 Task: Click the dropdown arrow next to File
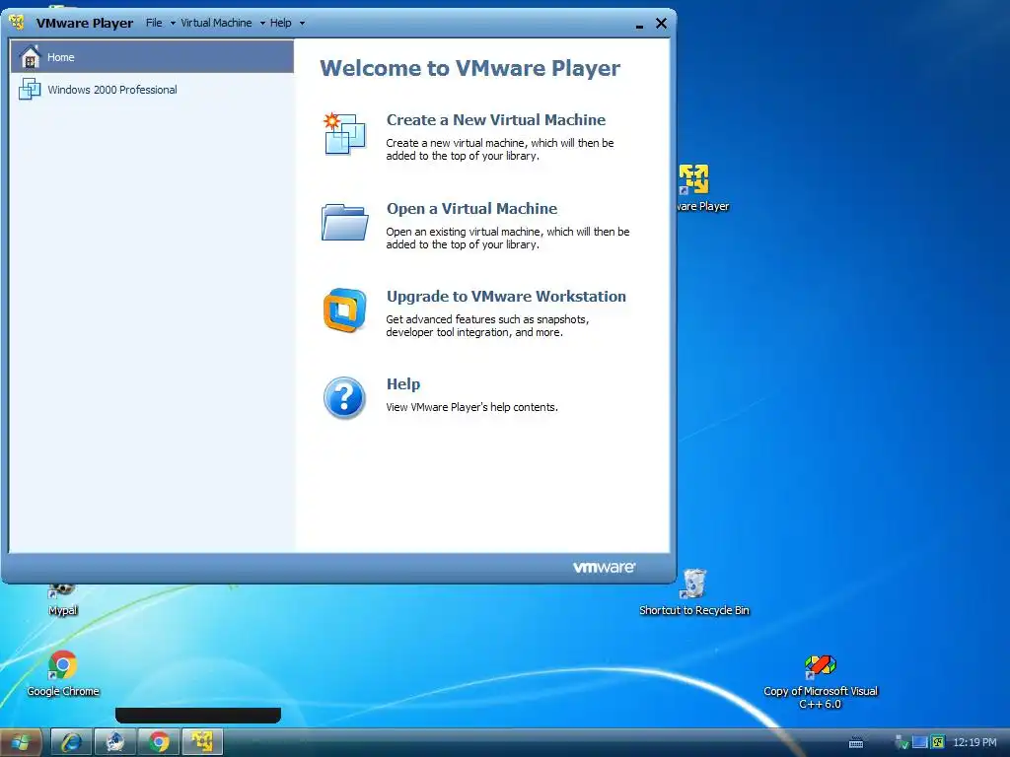point(173,24)
